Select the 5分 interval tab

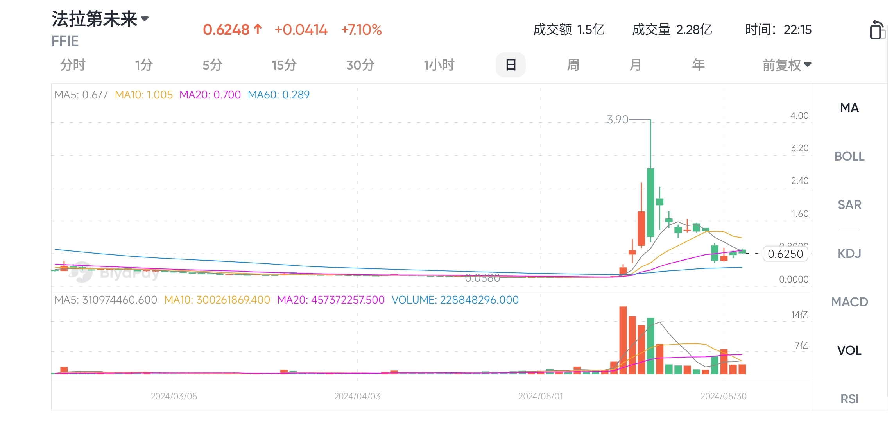tap(212, 65)
